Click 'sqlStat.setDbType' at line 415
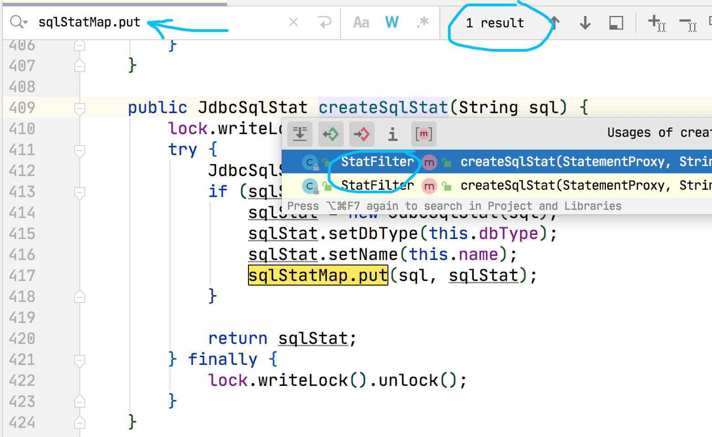The height and width of the screenshot is (437, 712). pos(333,234)
